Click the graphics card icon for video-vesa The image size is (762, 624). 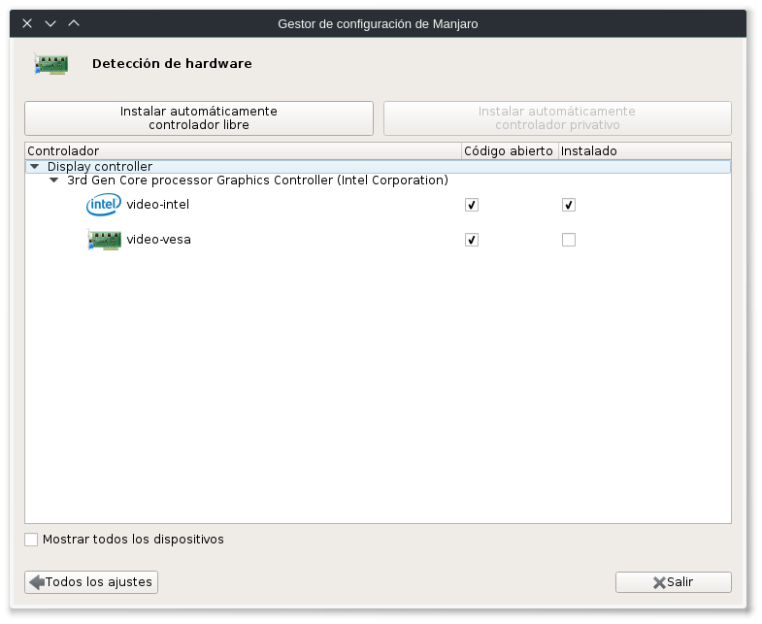[104, 240]
